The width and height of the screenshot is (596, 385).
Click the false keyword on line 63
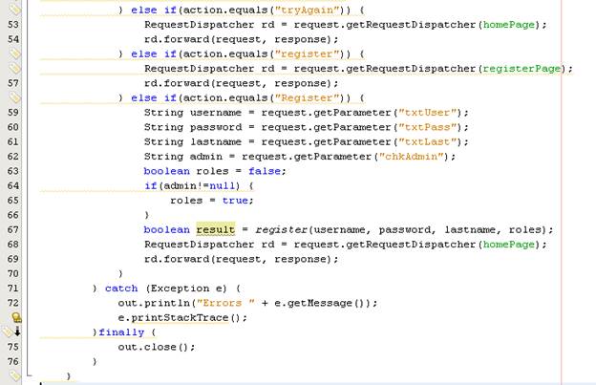265,171
